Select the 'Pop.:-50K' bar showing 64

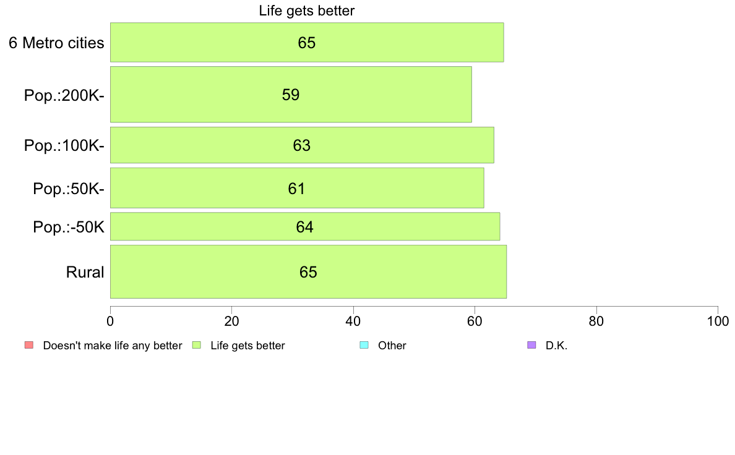coord(305,226)
